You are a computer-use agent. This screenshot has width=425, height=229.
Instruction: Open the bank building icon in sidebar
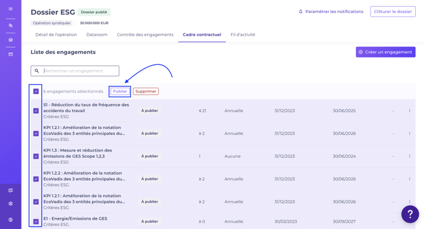[11, 40]
